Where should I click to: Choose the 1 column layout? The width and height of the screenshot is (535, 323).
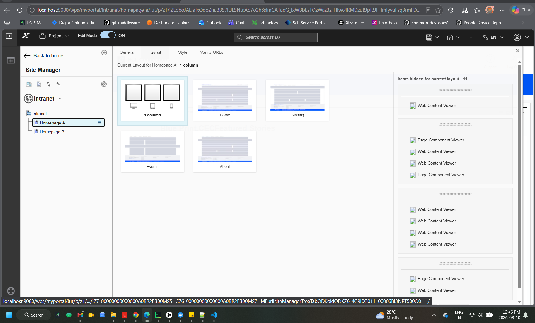coord(152,101)
